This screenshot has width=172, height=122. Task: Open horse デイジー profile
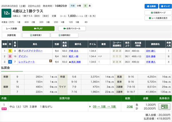[x=23, y=56]
